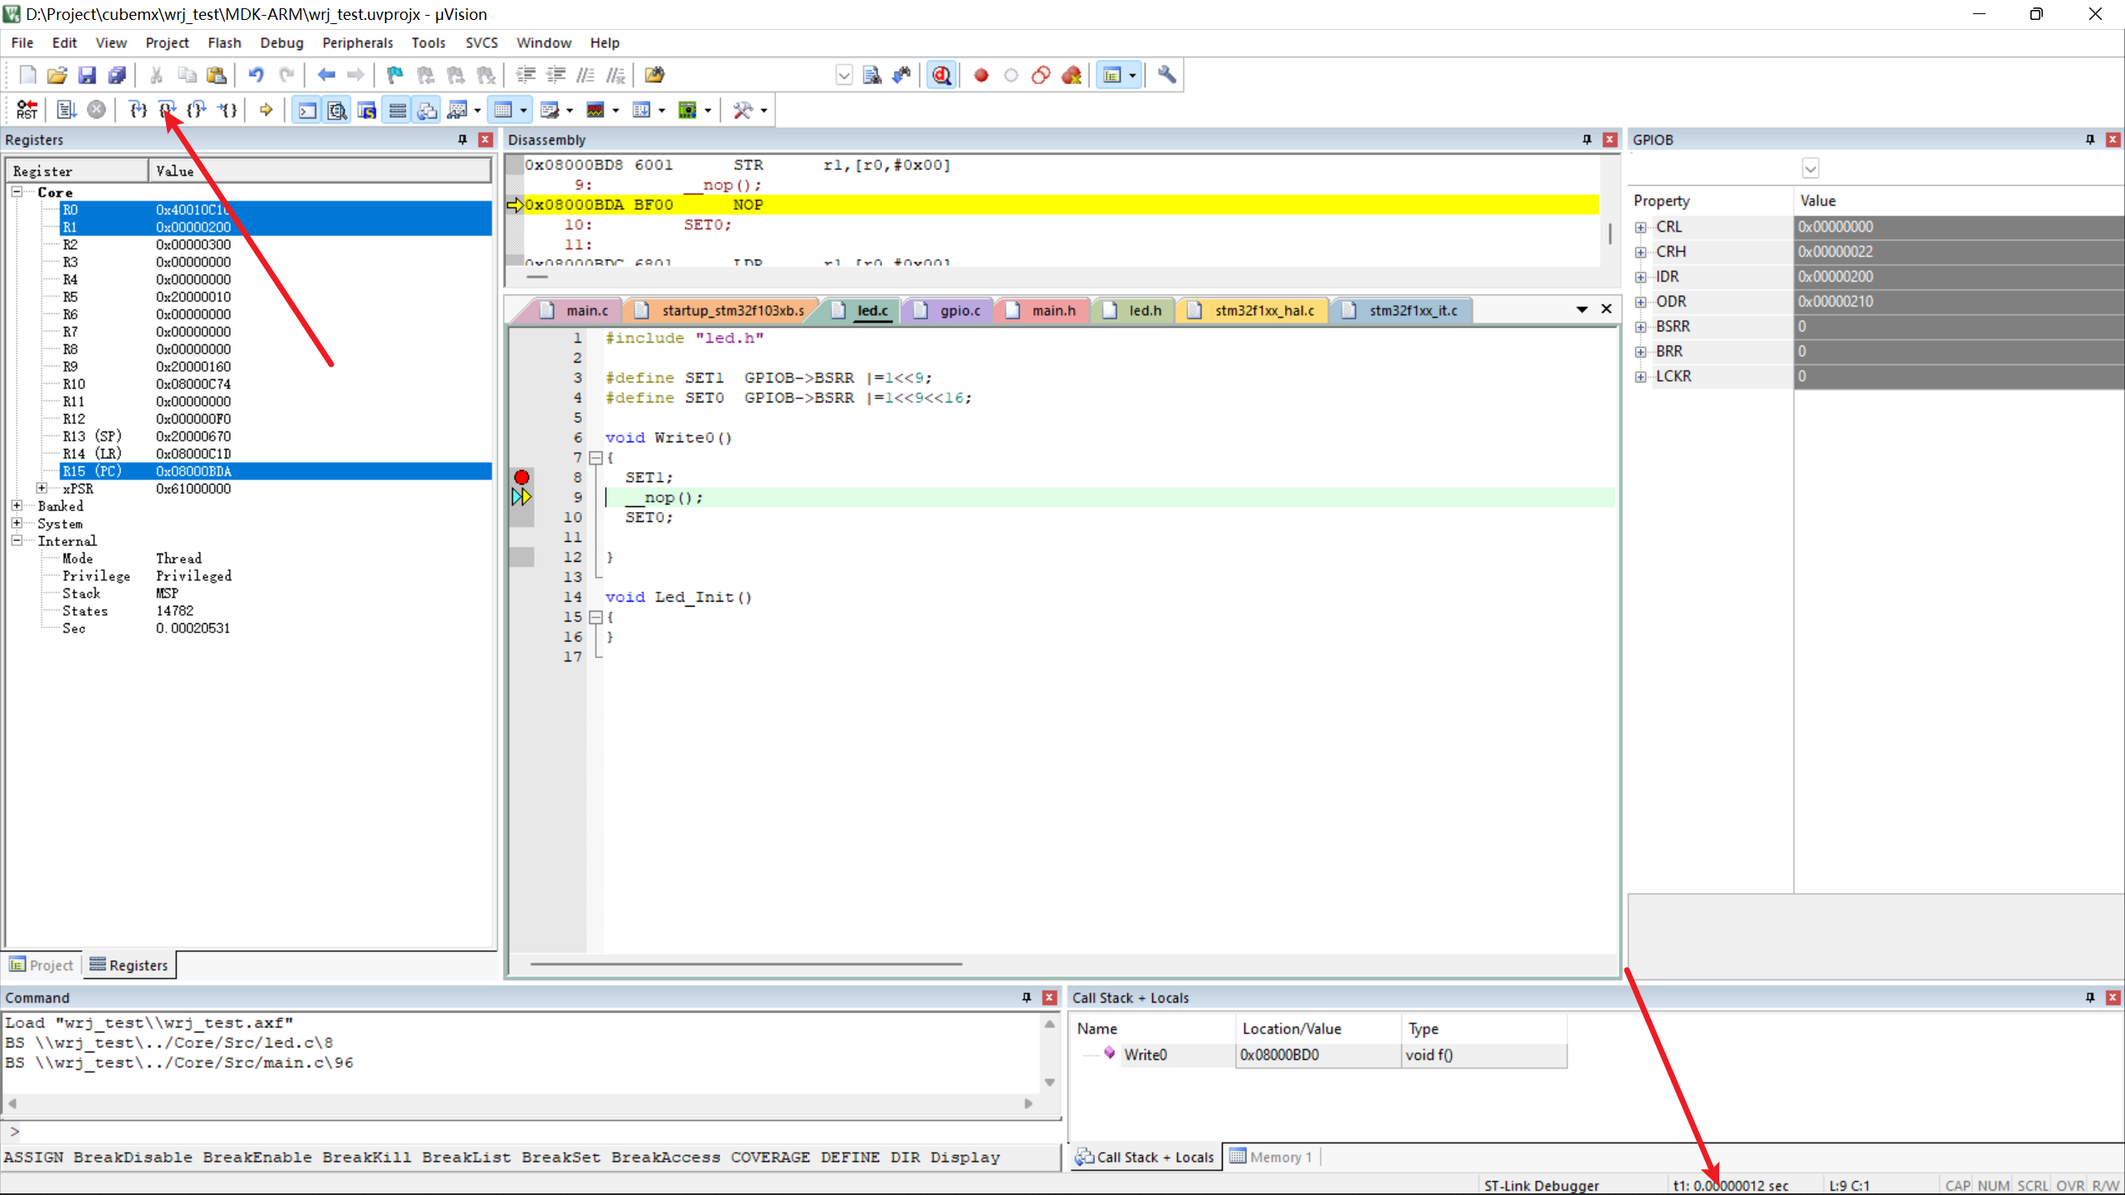This screenshot has width=2125, height=1195.
Task: Close the Call Stack + Locals panel
Action: coord(2113,997)
